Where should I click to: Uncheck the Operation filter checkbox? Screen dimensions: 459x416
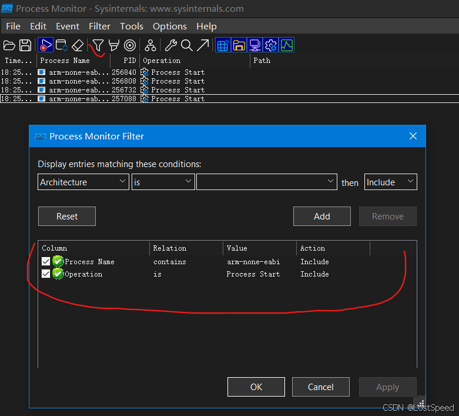[46, 274]
